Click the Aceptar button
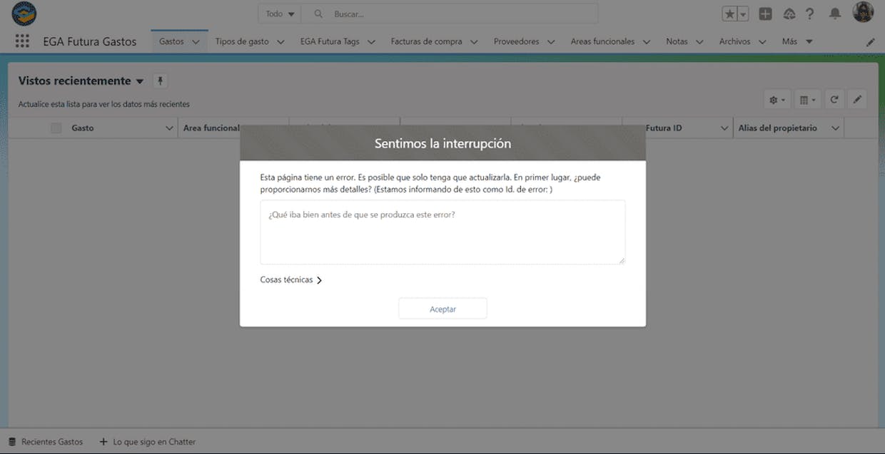This screenshot has height=454, width=885. (442, 309)
